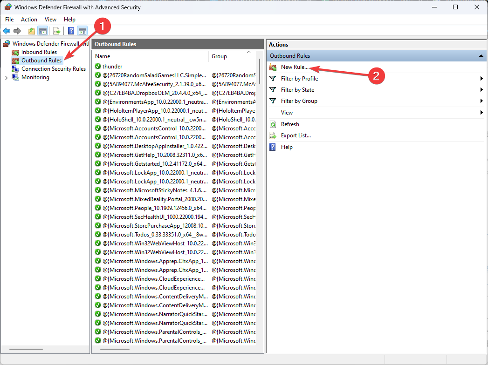Select the Windows Defender Firewall root node

(51, 43)
